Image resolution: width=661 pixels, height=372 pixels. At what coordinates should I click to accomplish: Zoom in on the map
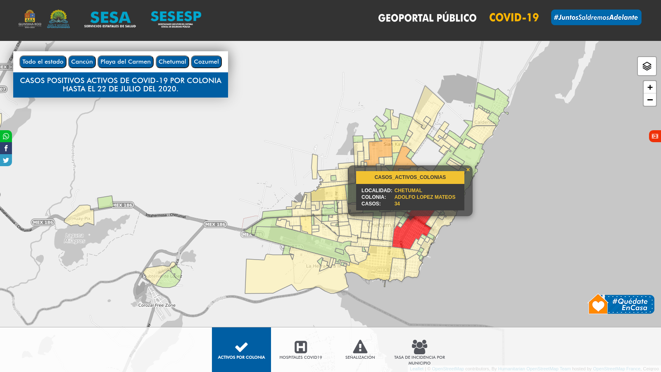(x=649, y=87)
